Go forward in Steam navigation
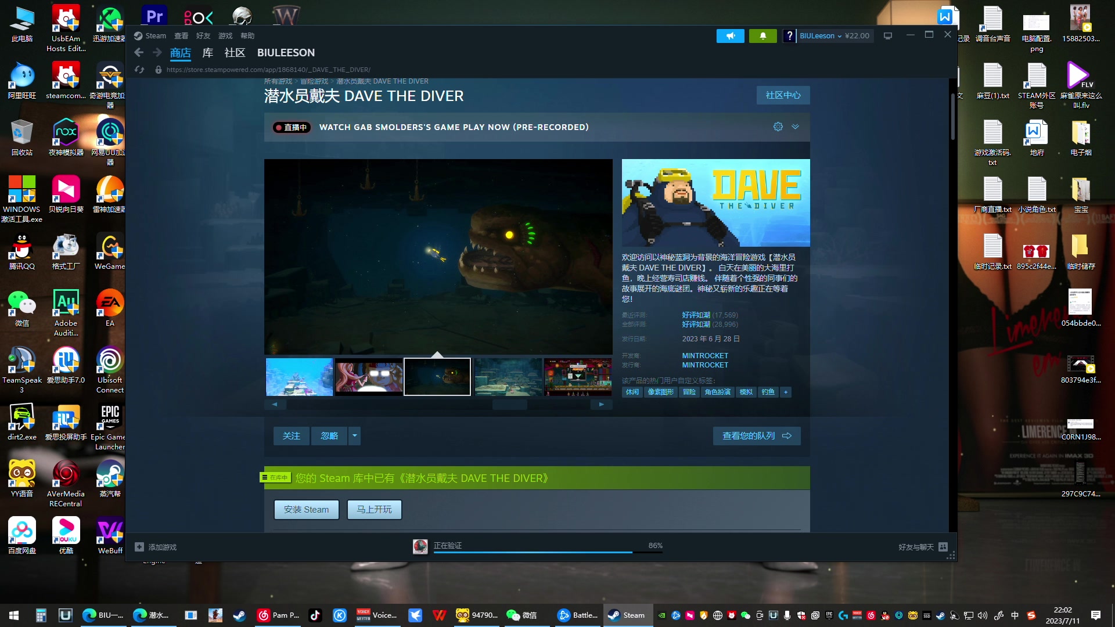The image size is (1115, 627). pos(157,53)
